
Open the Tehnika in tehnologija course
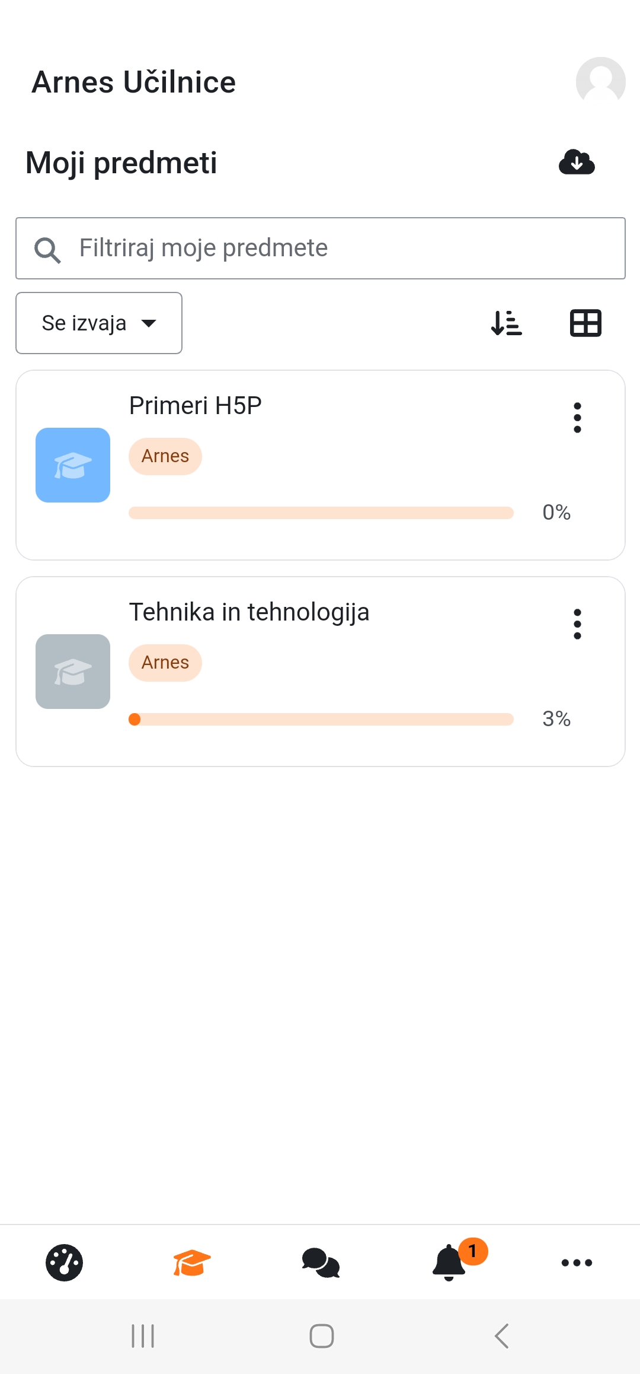(249, 612)
